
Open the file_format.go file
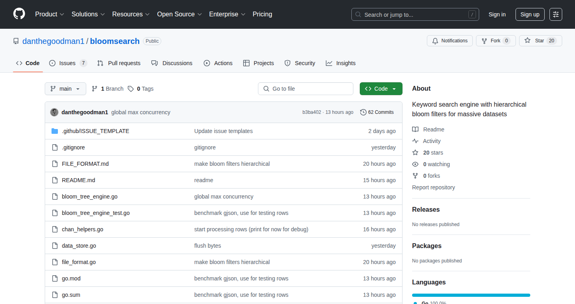pos(79,262)
